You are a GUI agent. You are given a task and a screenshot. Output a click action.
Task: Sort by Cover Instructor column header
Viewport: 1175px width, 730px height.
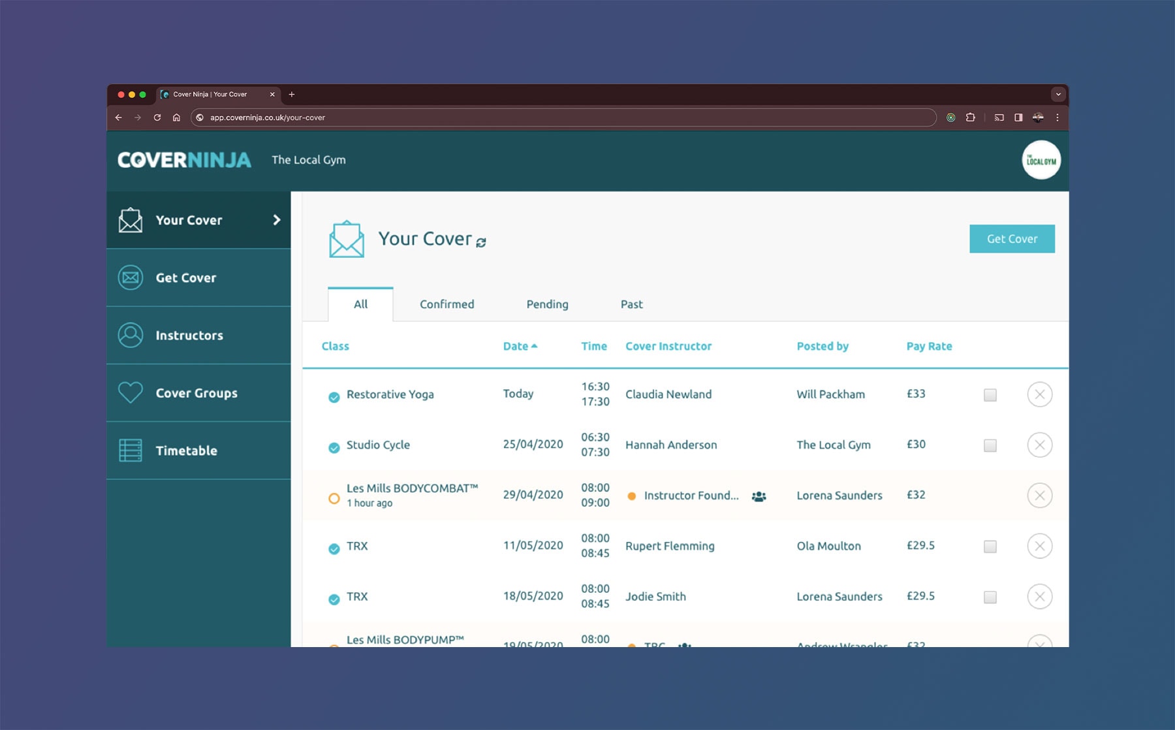pos(668,346)
